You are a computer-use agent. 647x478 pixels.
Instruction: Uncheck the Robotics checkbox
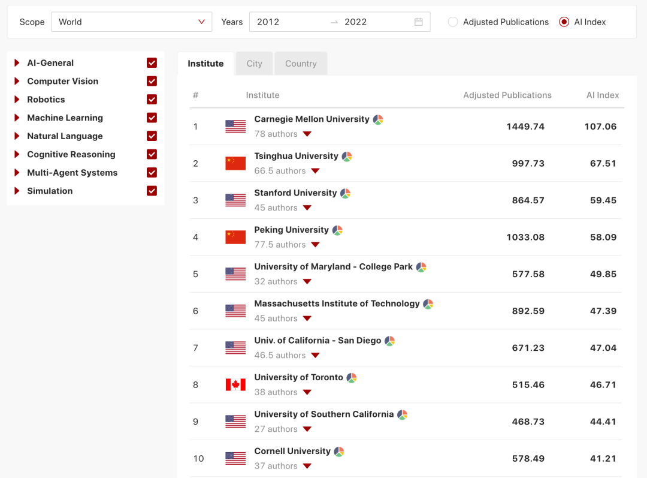point(152,99)
